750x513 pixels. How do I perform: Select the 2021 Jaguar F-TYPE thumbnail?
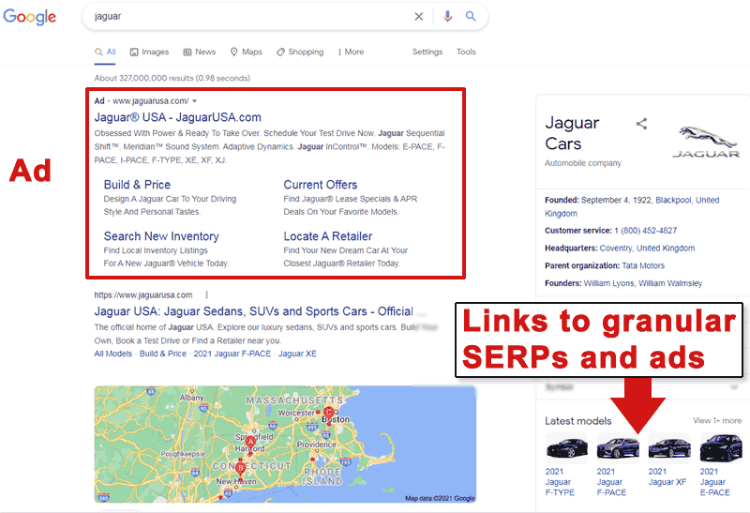[x=566, y=448]
